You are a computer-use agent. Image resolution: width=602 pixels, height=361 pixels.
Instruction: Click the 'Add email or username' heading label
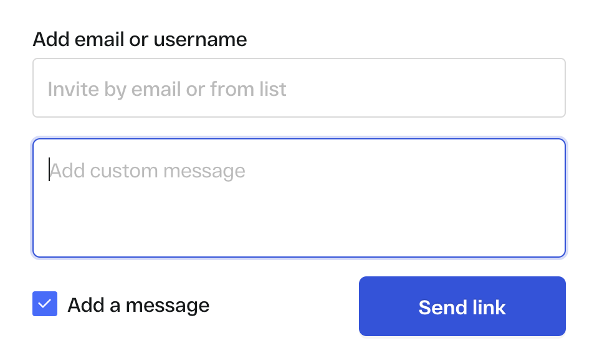tap(140, 40)
